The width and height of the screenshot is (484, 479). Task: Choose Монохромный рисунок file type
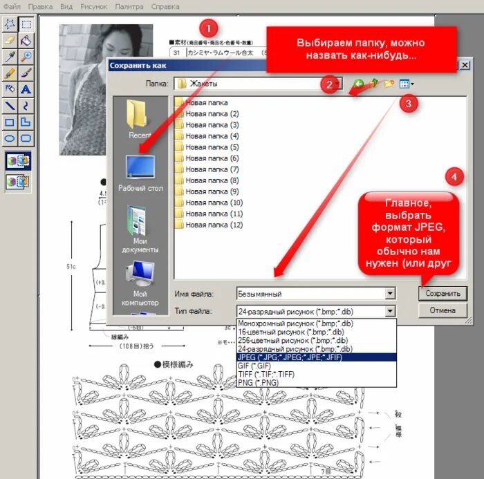[316, 323]
